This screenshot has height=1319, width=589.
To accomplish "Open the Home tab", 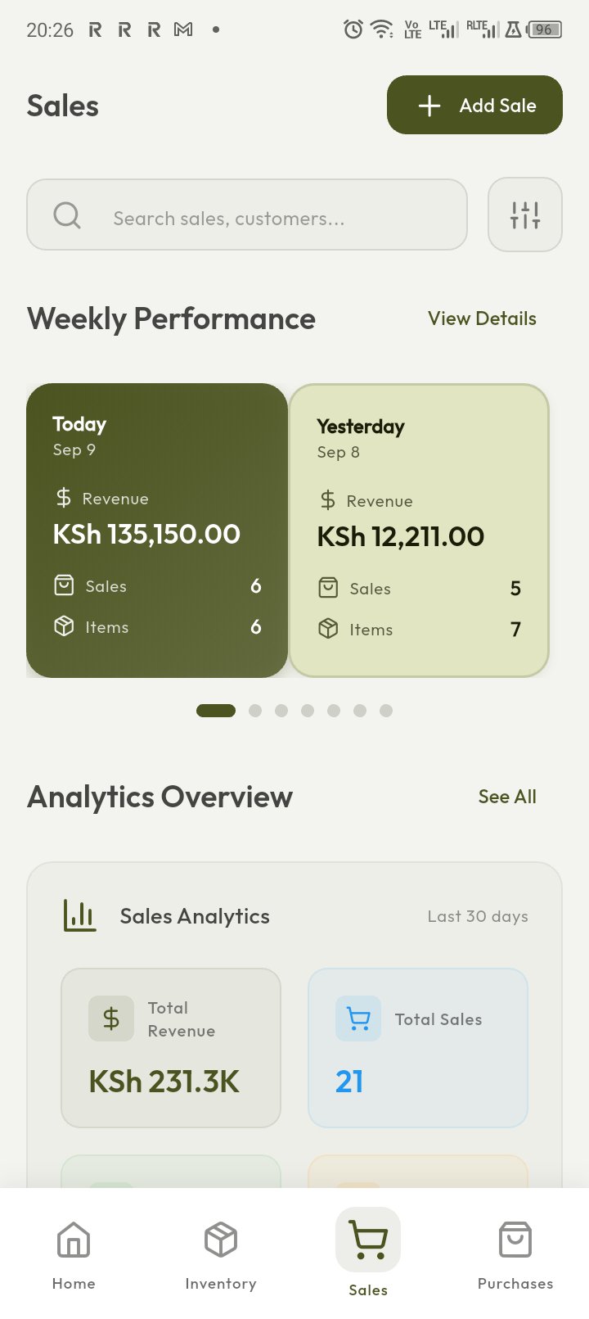I will 74,1253.
